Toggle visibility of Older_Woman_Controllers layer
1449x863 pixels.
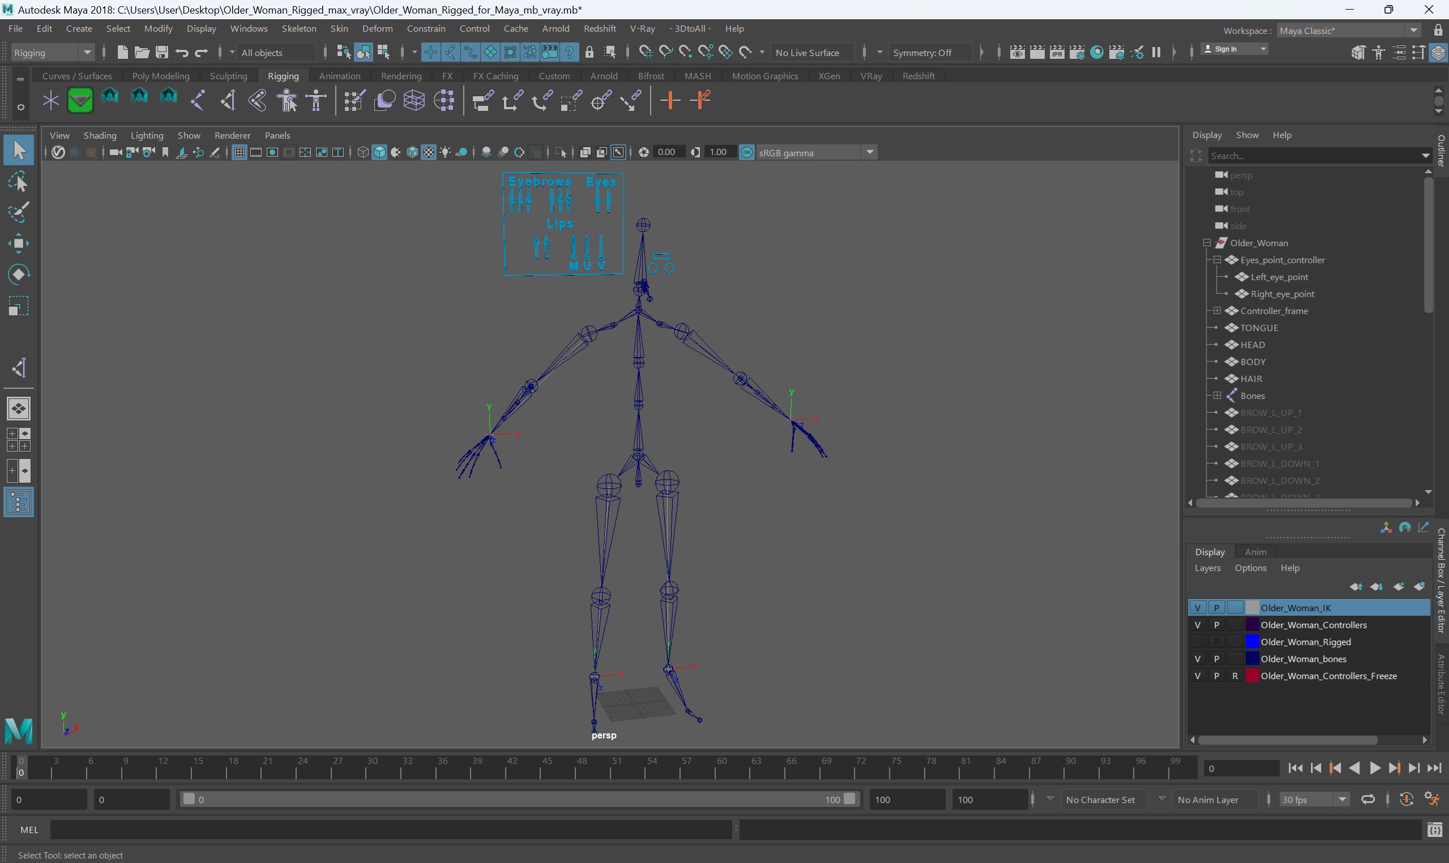(1197, 625)
